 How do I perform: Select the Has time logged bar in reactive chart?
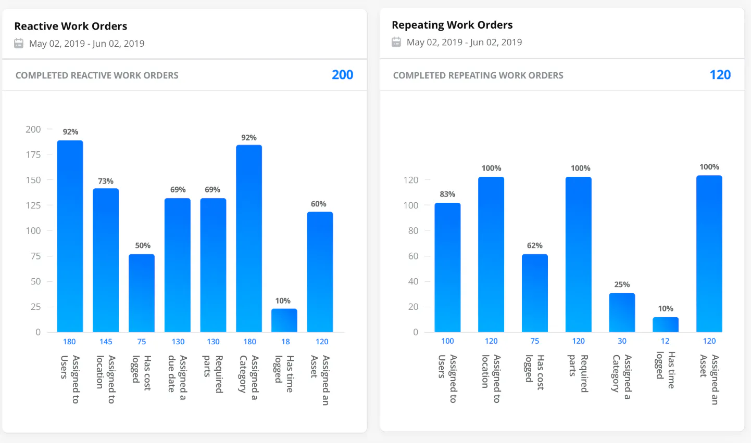pos(285,320)
